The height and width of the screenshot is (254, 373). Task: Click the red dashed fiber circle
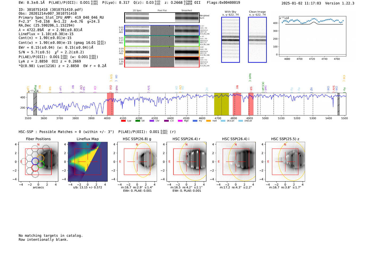pyautogui.click(x=35, y=168)
